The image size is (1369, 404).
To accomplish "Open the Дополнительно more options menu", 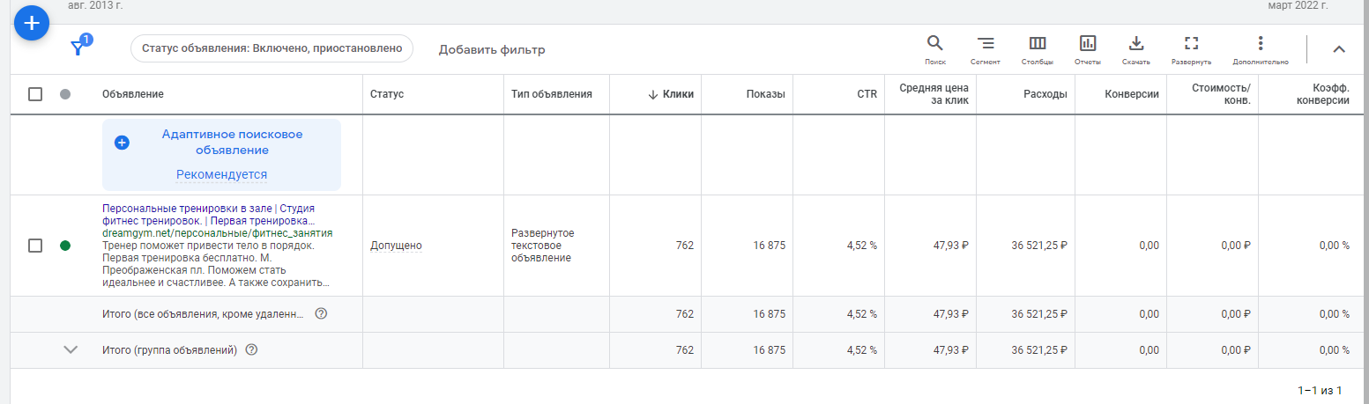I will point(1261,49).
